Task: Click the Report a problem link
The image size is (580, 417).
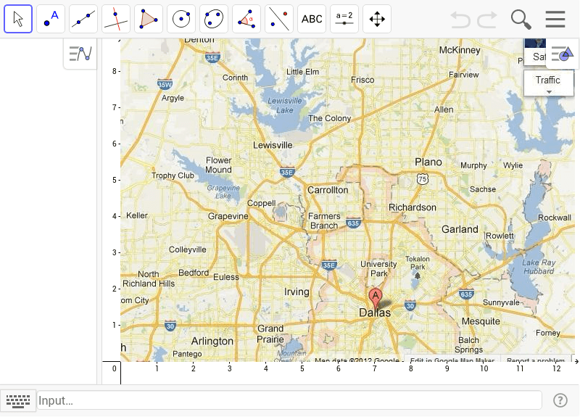Action: (x=536, y=360)
